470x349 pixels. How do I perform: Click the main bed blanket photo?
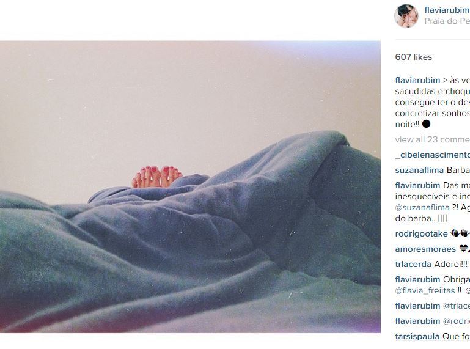(190, 187)
